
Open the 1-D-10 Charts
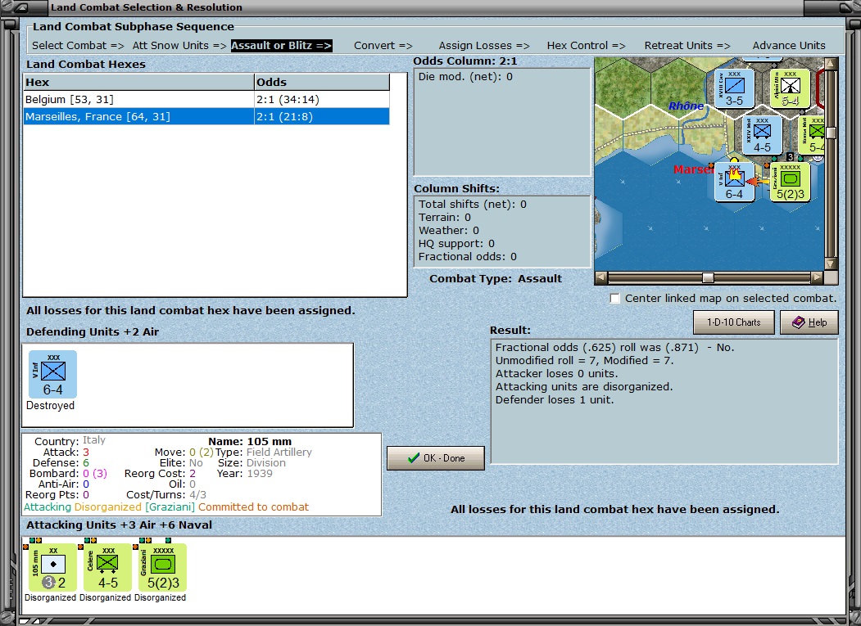[x=733, y=322]
